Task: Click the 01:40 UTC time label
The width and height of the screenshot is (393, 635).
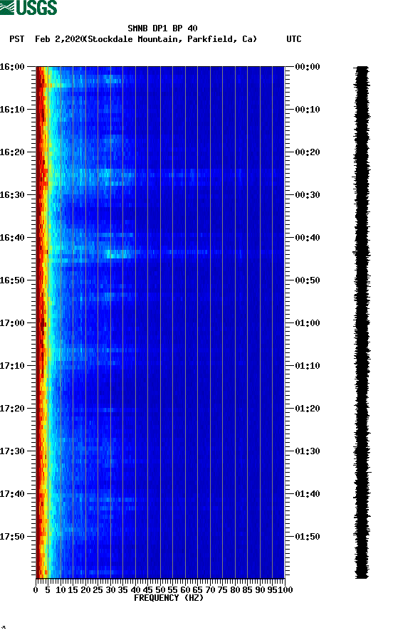Action: coord(308,494)
